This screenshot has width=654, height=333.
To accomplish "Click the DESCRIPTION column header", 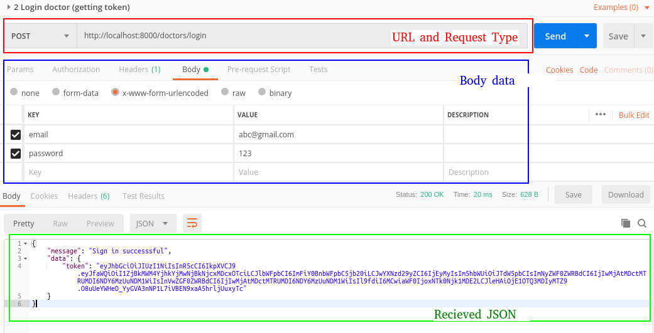I will tap(468, 115).
